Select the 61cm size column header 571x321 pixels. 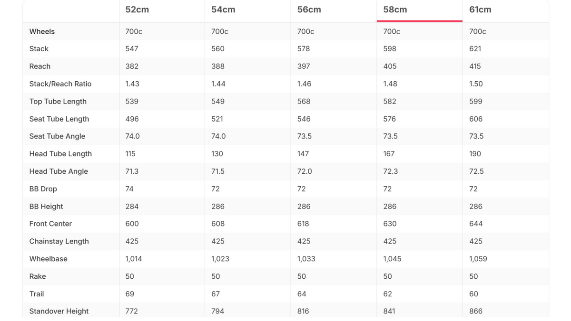click(480, 9)
